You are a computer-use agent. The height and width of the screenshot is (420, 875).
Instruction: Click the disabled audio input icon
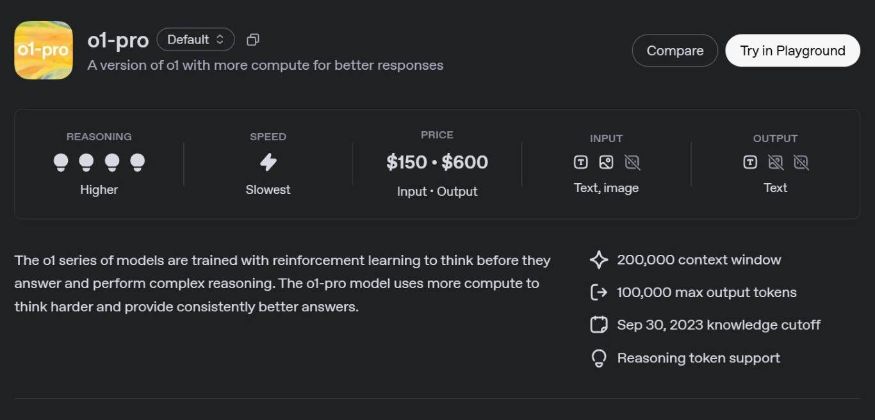tap(632, 162)
